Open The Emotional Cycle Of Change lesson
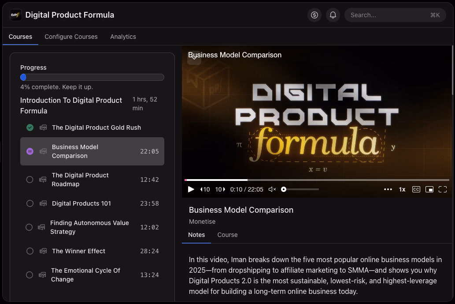Viewport: 455px width, 304px height. 85,275
